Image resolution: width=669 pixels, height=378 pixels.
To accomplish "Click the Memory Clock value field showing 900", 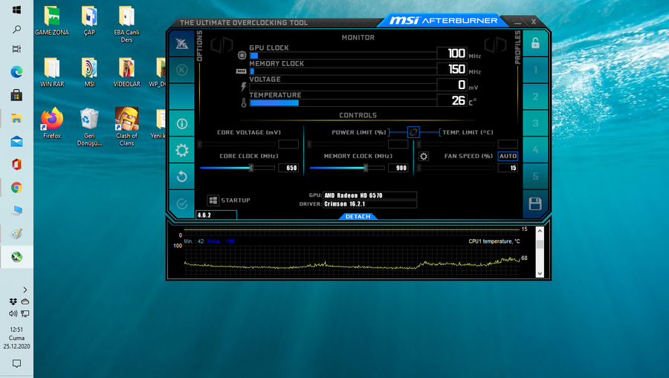I will pos(398,168).
